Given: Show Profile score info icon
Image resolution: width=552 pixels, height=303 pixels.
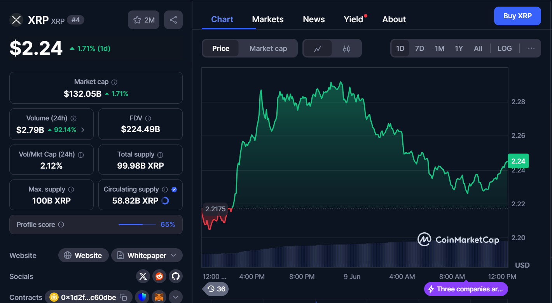Looking at the screenshot, I should (x=61, y=225).
